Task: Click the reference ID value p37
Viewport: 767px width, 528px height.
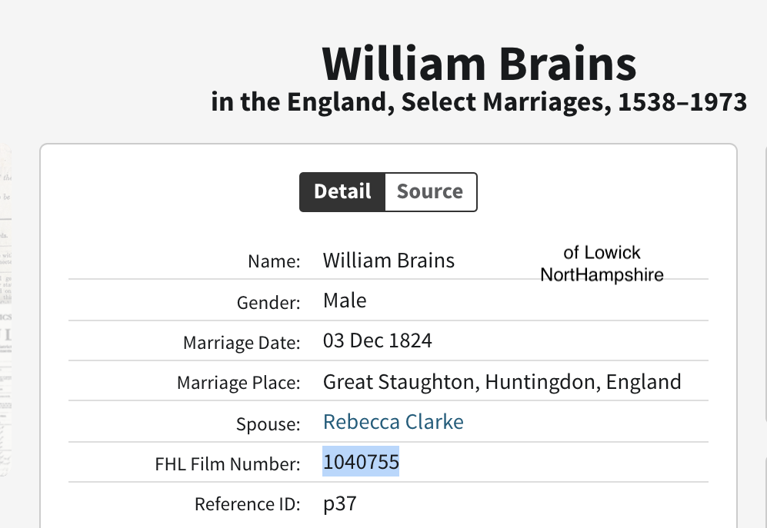Action: (340, 504)
